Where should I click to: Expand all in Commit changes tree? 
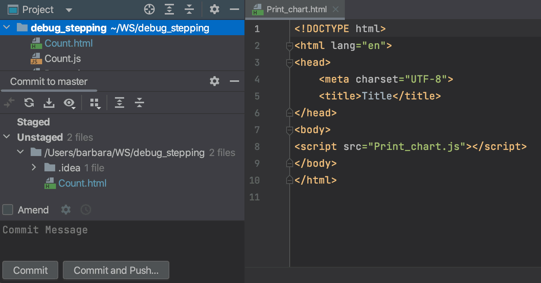(120, 102)
